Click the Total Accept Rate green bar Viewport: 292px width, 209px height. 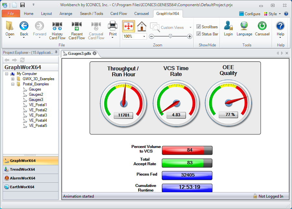tap(187, 163)
